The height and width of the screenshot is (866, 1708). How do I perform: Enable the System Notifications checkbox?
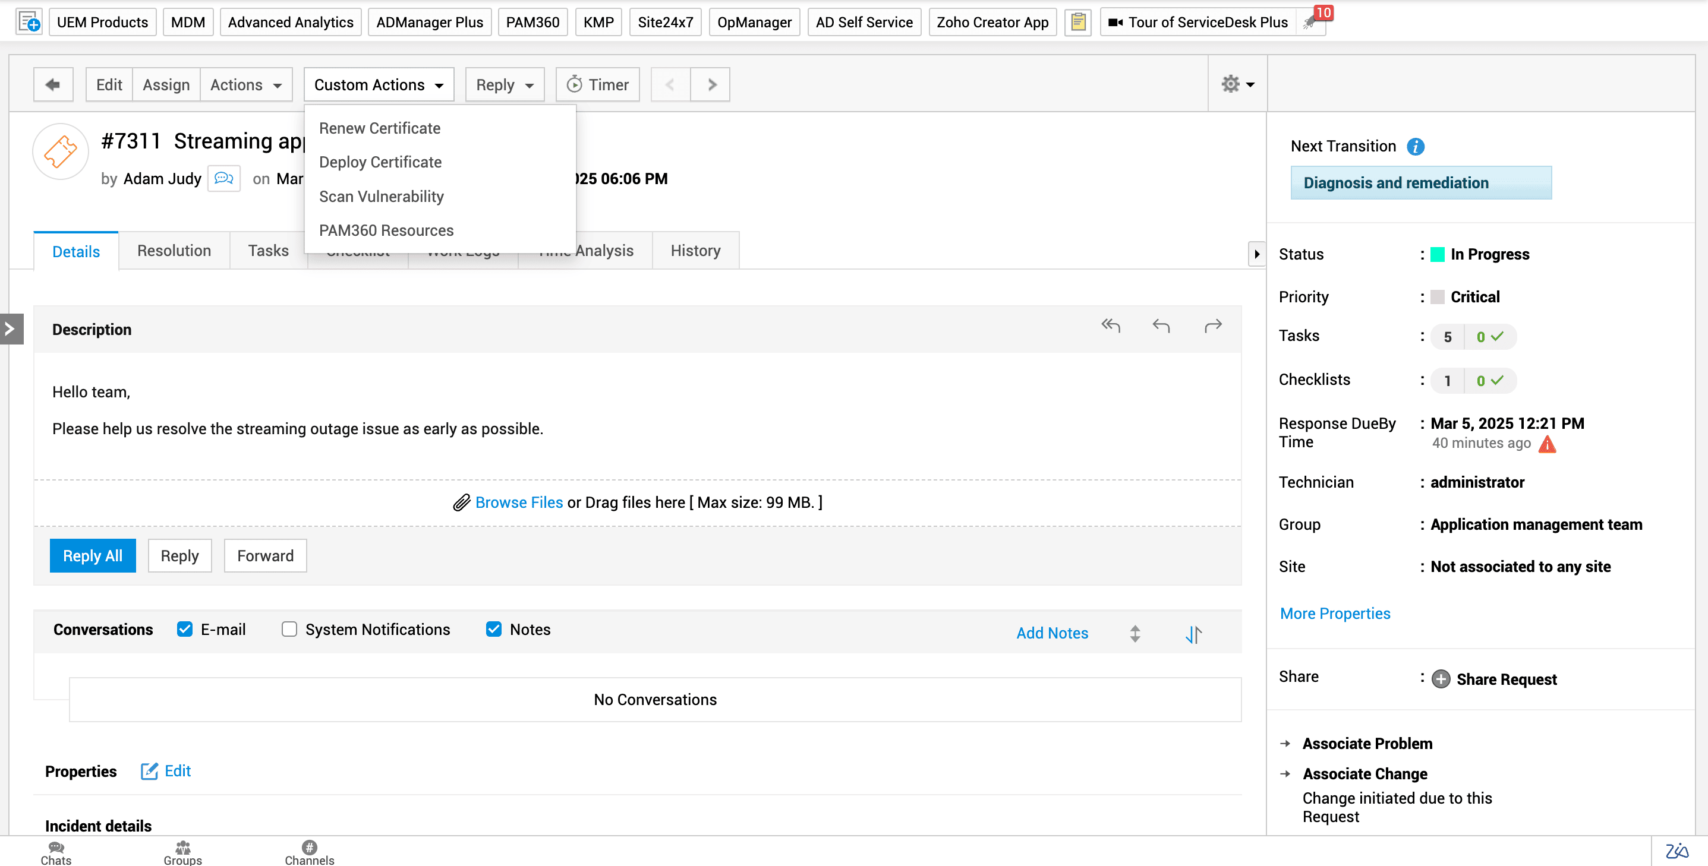(289, 629)
